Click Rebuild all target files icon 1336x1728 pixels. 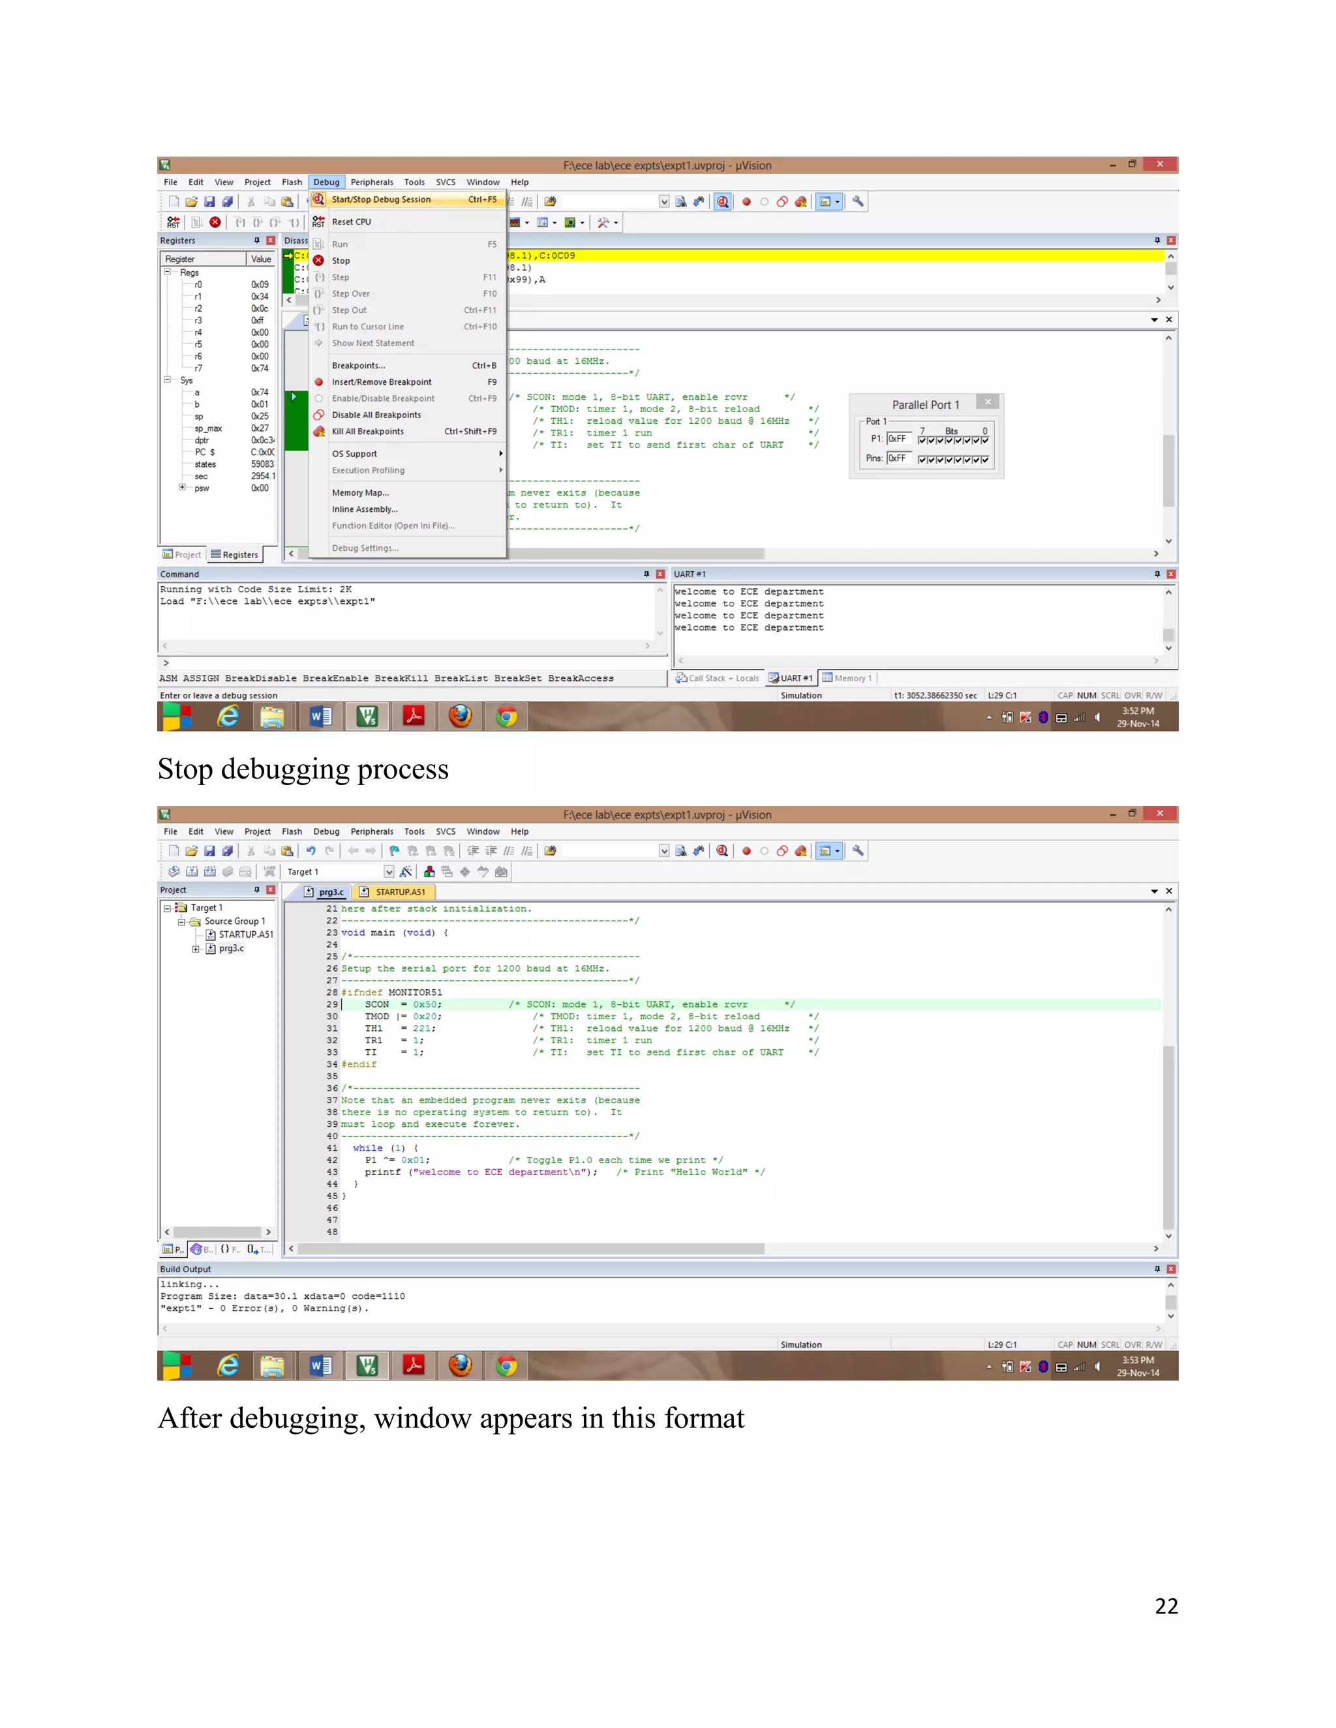210,871
